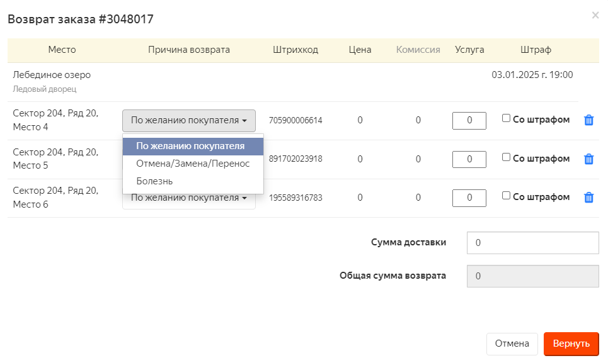Screen dimensions: 608x363
Task: Open return reason dropdown for Место 6
Action: click(x=189, y=201)
